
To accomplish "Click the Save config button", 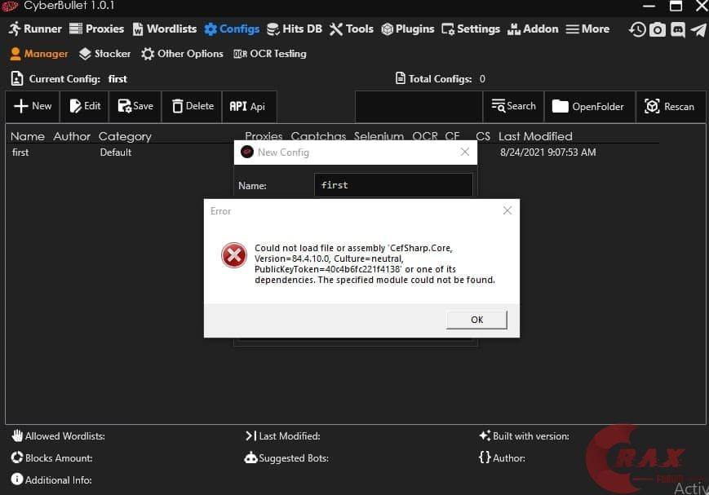I will 135,106.
